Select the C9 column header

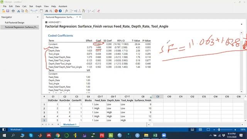(x=158, y=97)
